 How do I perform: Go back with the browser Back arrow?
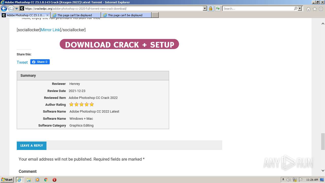[x=4, y=8]
